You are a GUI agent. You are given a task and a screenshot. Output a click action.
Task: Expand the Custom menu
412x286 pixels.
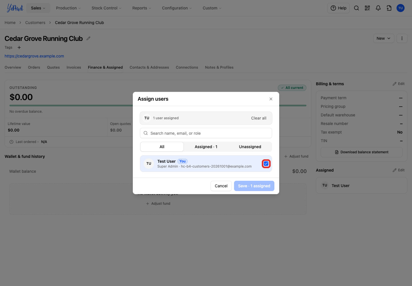click(212, 8)
